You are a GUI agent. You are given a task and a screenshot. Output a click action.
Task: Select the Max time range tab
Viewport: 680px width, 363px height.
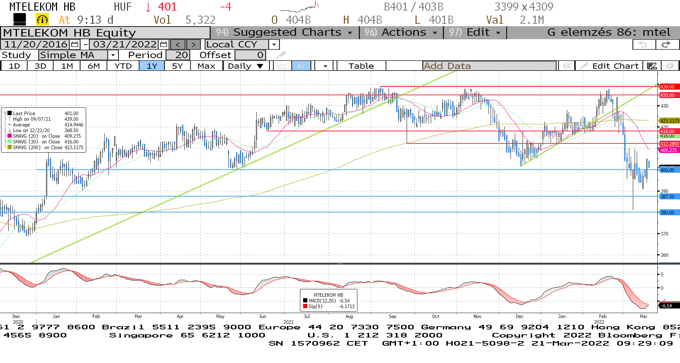point(206,66)
